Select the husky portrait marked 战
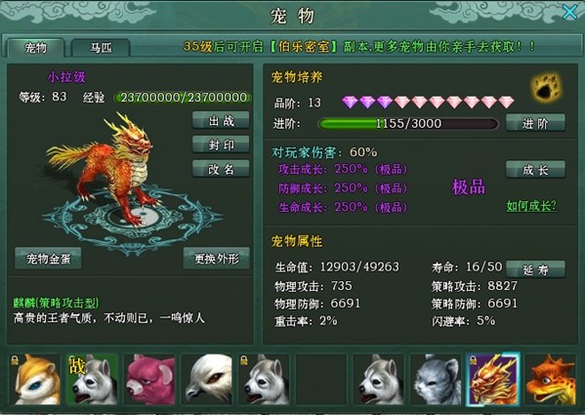Screen dimensions: 585x415 pos(92,380)
